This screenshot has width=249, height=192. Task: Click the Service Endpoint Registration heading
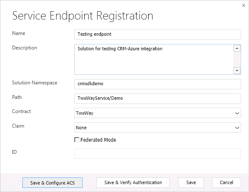[x=83, y=16]
